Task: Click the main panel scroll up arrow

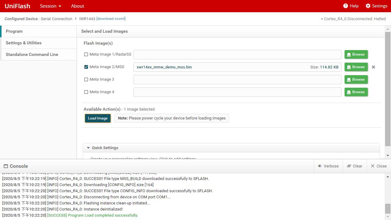Action: click(x=388, y=29)
